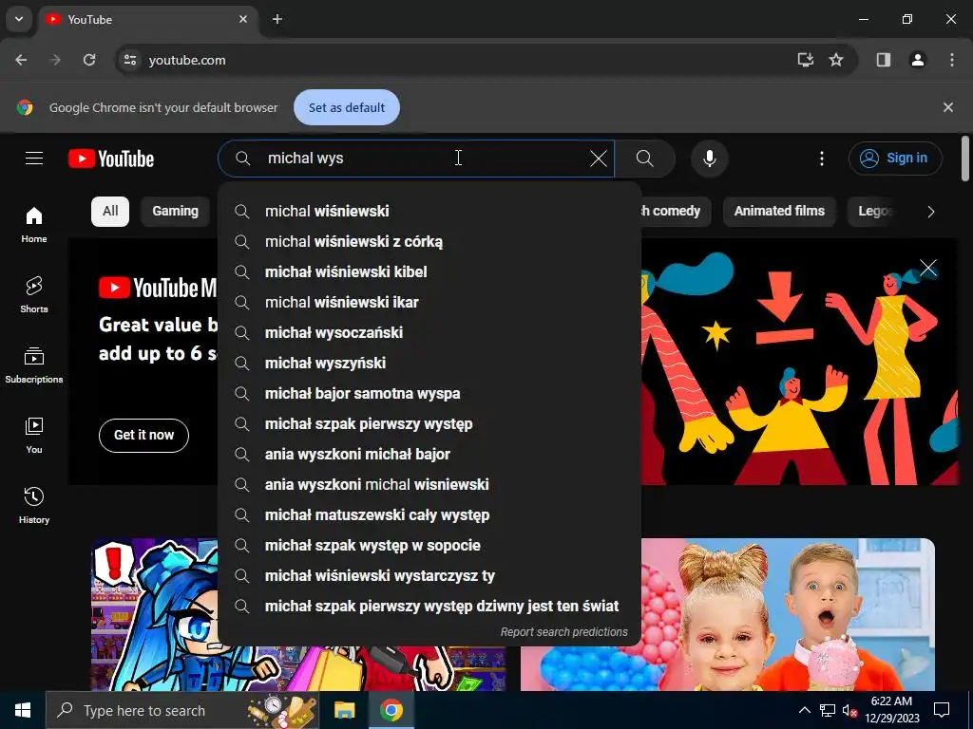Open the YouTube hamburger guide menu
The width and height of the screenshot is (973, 729).
tap(34, 159)
